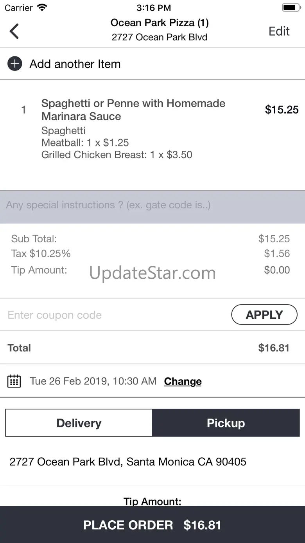Tap the Tue 26 Feb 2019 date text
The width and height of the screenshot is (305, 543).
point(93,381)
